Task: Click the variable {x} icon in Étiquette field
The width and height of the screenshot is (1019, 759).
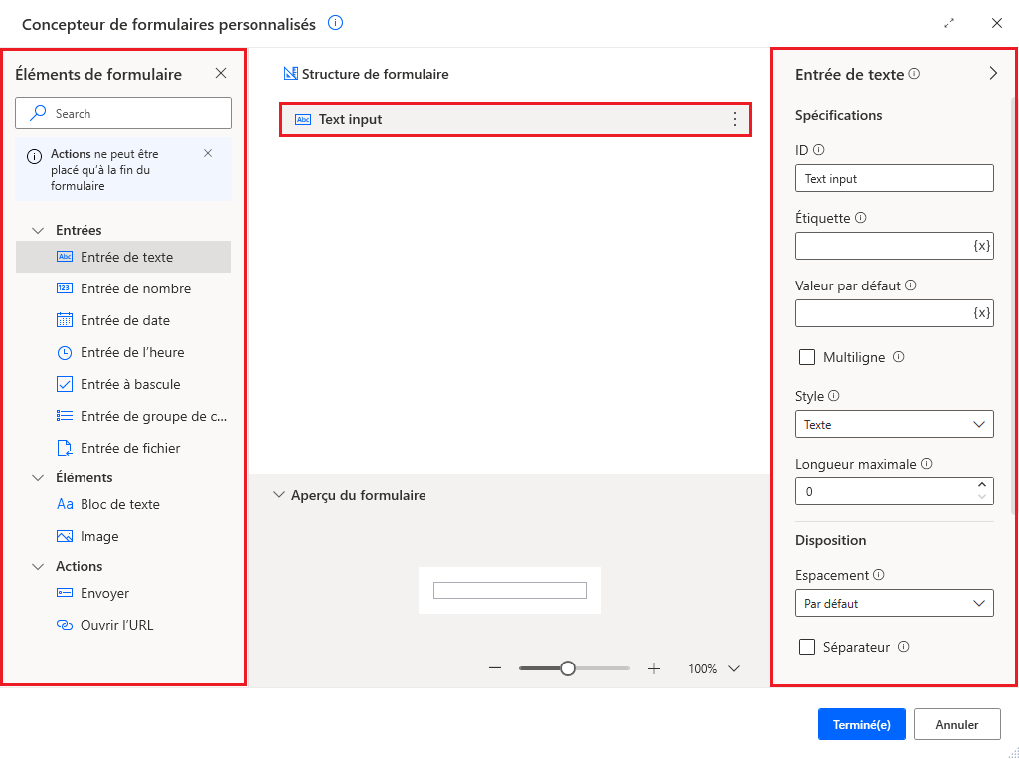Action: tap(981, 246)
